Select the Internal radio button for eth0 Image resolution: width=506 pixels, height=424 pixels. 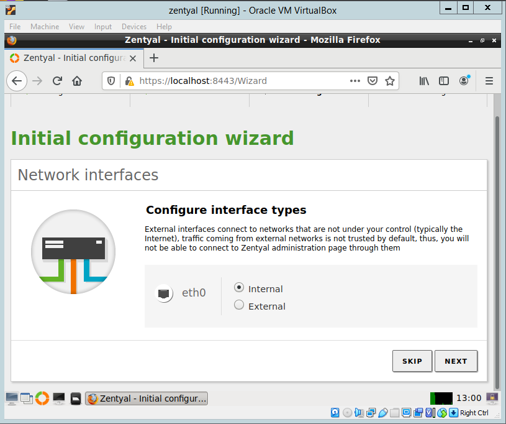pos(239,287)
